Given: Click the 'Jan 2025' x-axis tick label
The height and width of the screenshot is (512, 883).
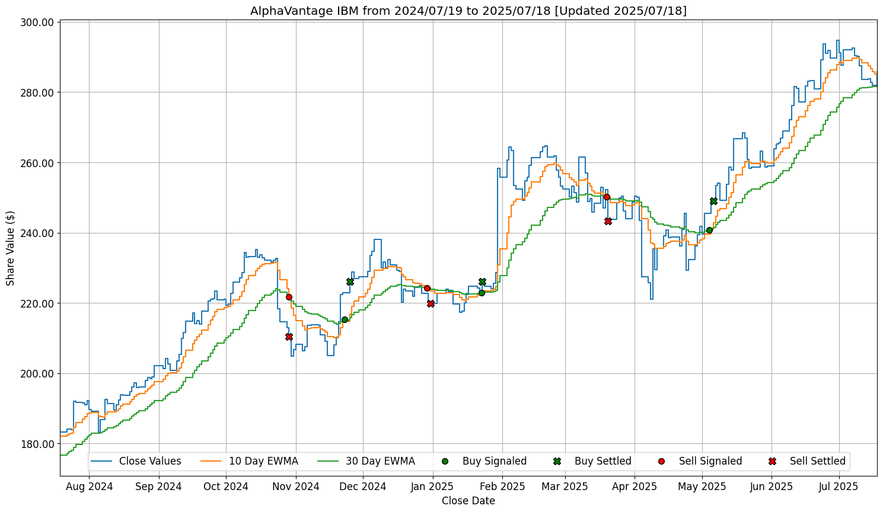Looking at the screenshot, I should coord(432,487).
